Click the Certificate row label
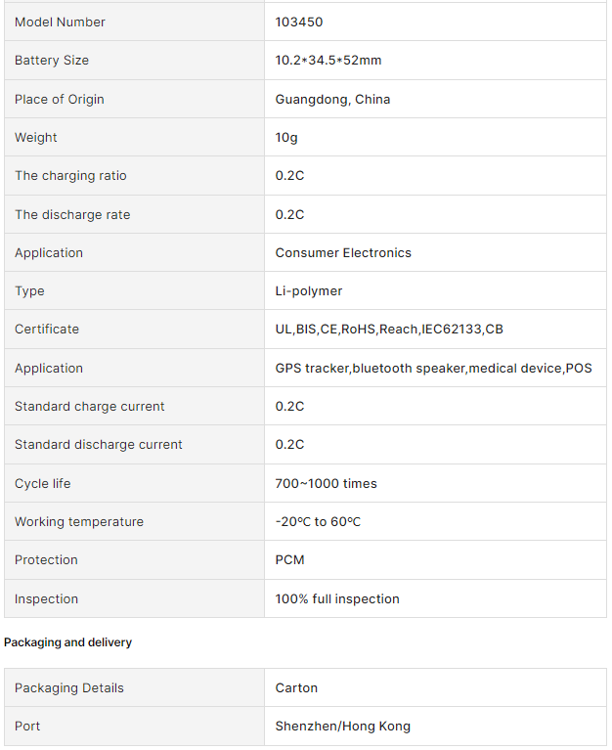This screenshot has height=750, width=612. coord(47,330)
